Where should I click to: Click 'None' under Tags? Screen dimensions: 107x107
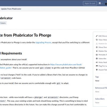pos(97,81)
